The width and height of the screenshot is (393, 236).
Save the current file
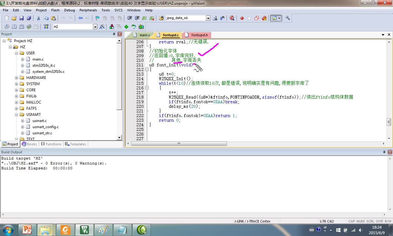coord(21,18)
